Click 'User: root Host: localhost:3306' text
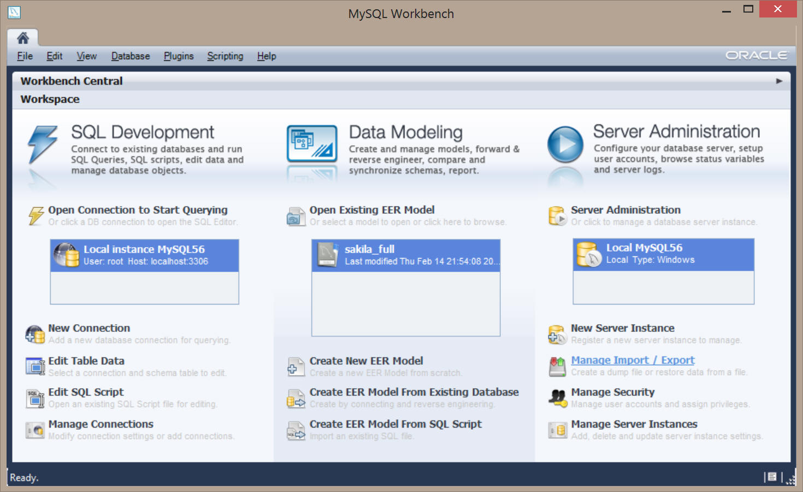This screenshot has width=803, height=492. pyautogui.click(x=146, y=261)
